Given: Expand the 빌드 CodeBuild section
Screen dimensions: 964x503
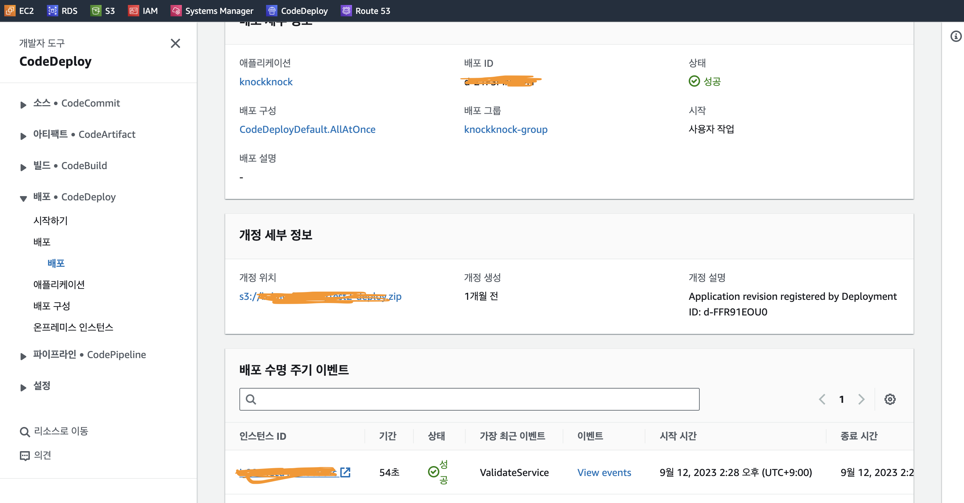Looking at the screenshot, I should tap(23, 167).
